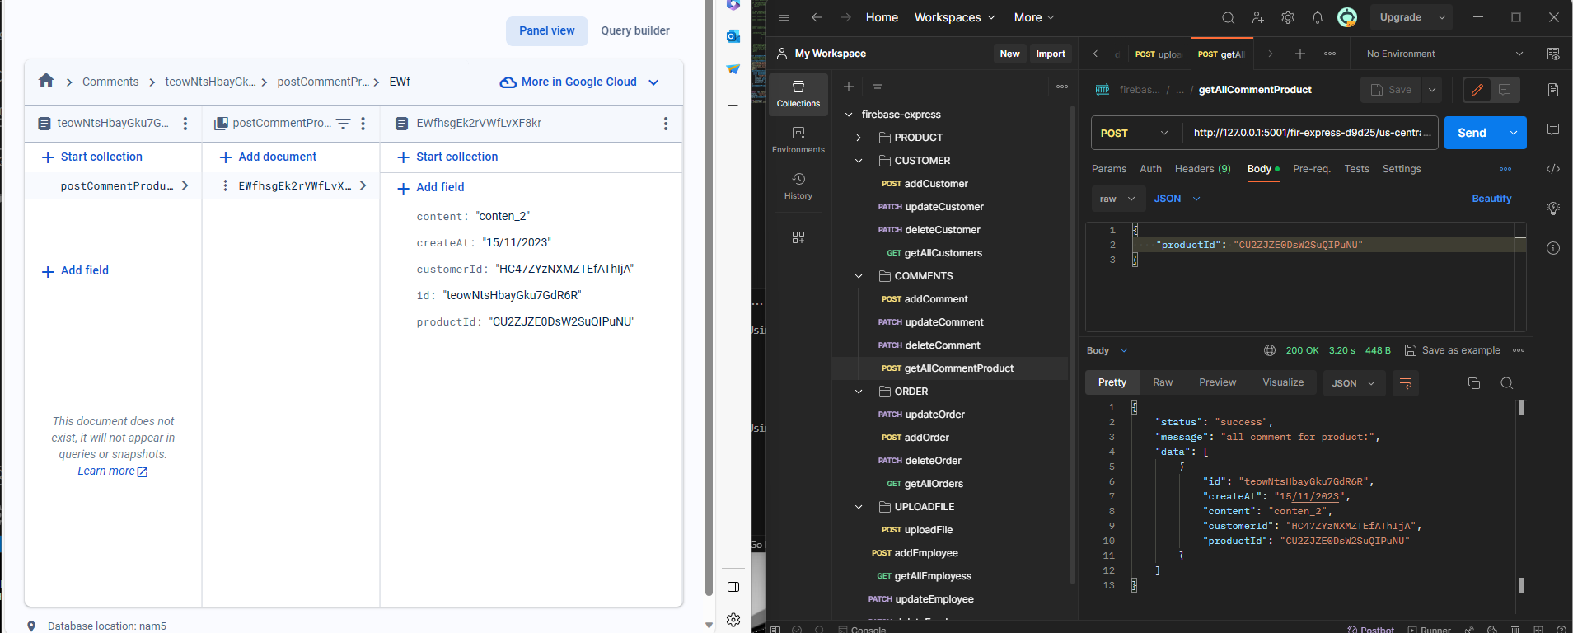Open filter icon for postCommentProduct collection
This screenshot has height=633, width=1573.
point(343,124)
